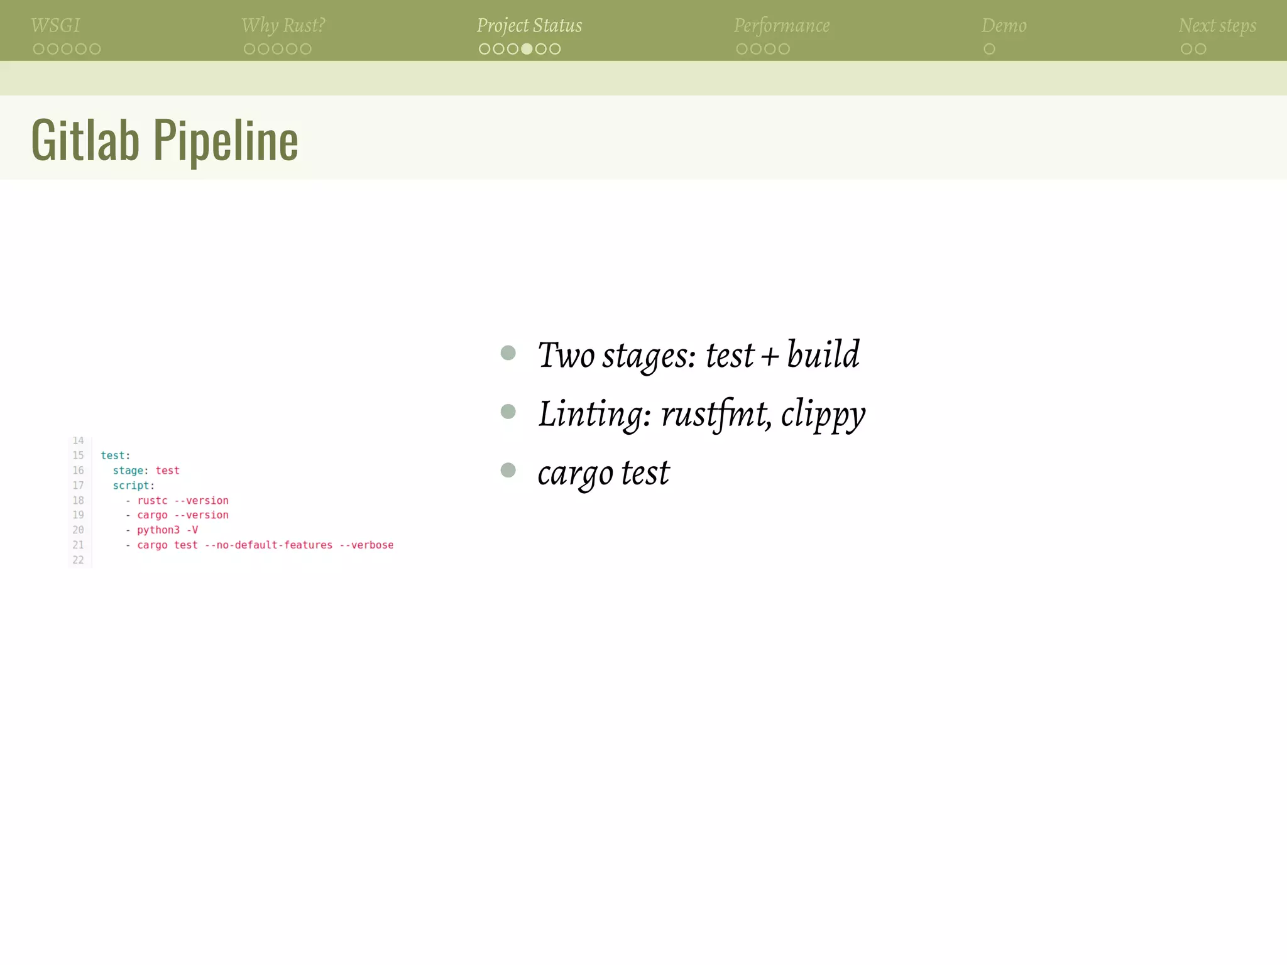Select third slide dot under Why Rust?

click(277, 49)
